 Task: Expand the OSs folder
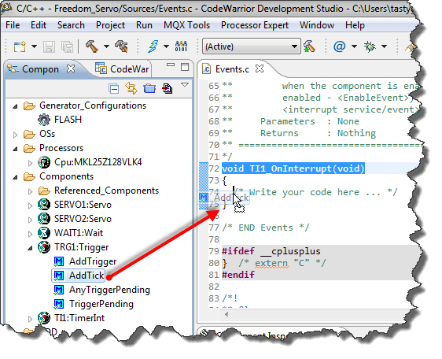point(16,135)
